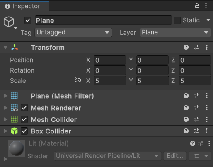The image size is (213, 167).
Task: Disable the Box Collider component checkbox
Action: (24, 131)
